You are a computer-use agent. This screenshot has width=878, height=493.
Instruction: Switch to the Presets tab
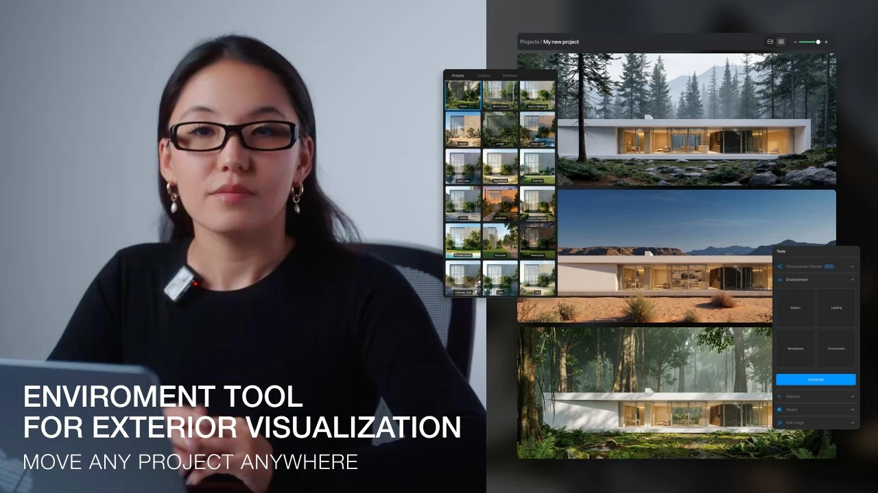click(x=458, y=75)
